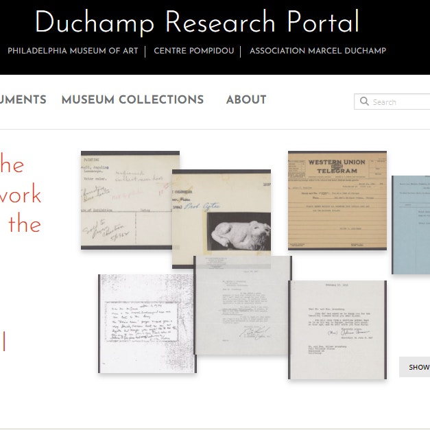Follow the Association Marcel Duchamp link
This screenshot has width=430, height=430.
[318, 51]
